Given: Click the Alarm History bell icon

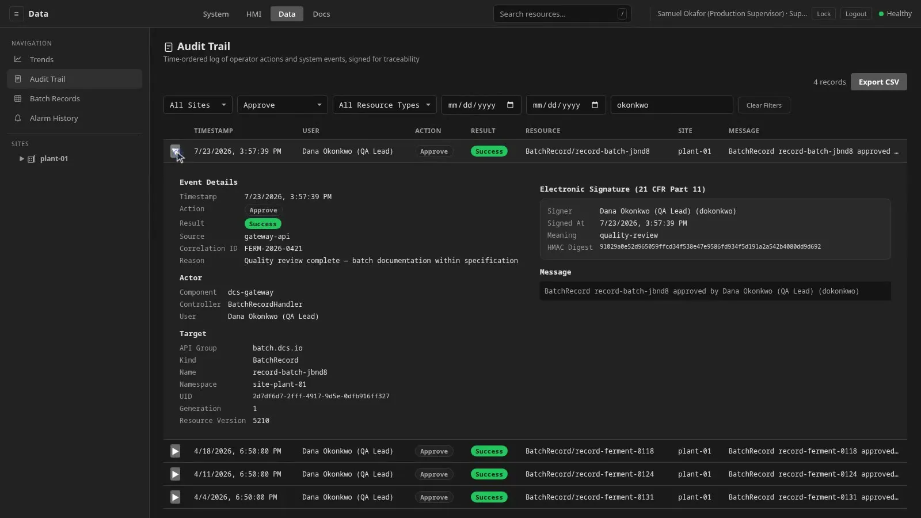Looking at the screenshot, I should [18, 118].
